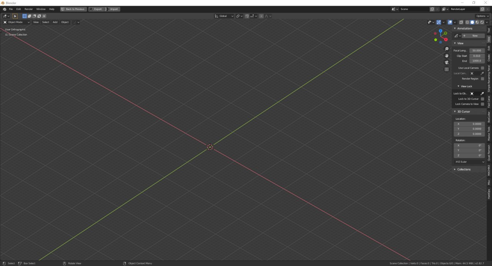Click New annotation button
This screenshot has height=266, width=492.
(x=473, y=36)
